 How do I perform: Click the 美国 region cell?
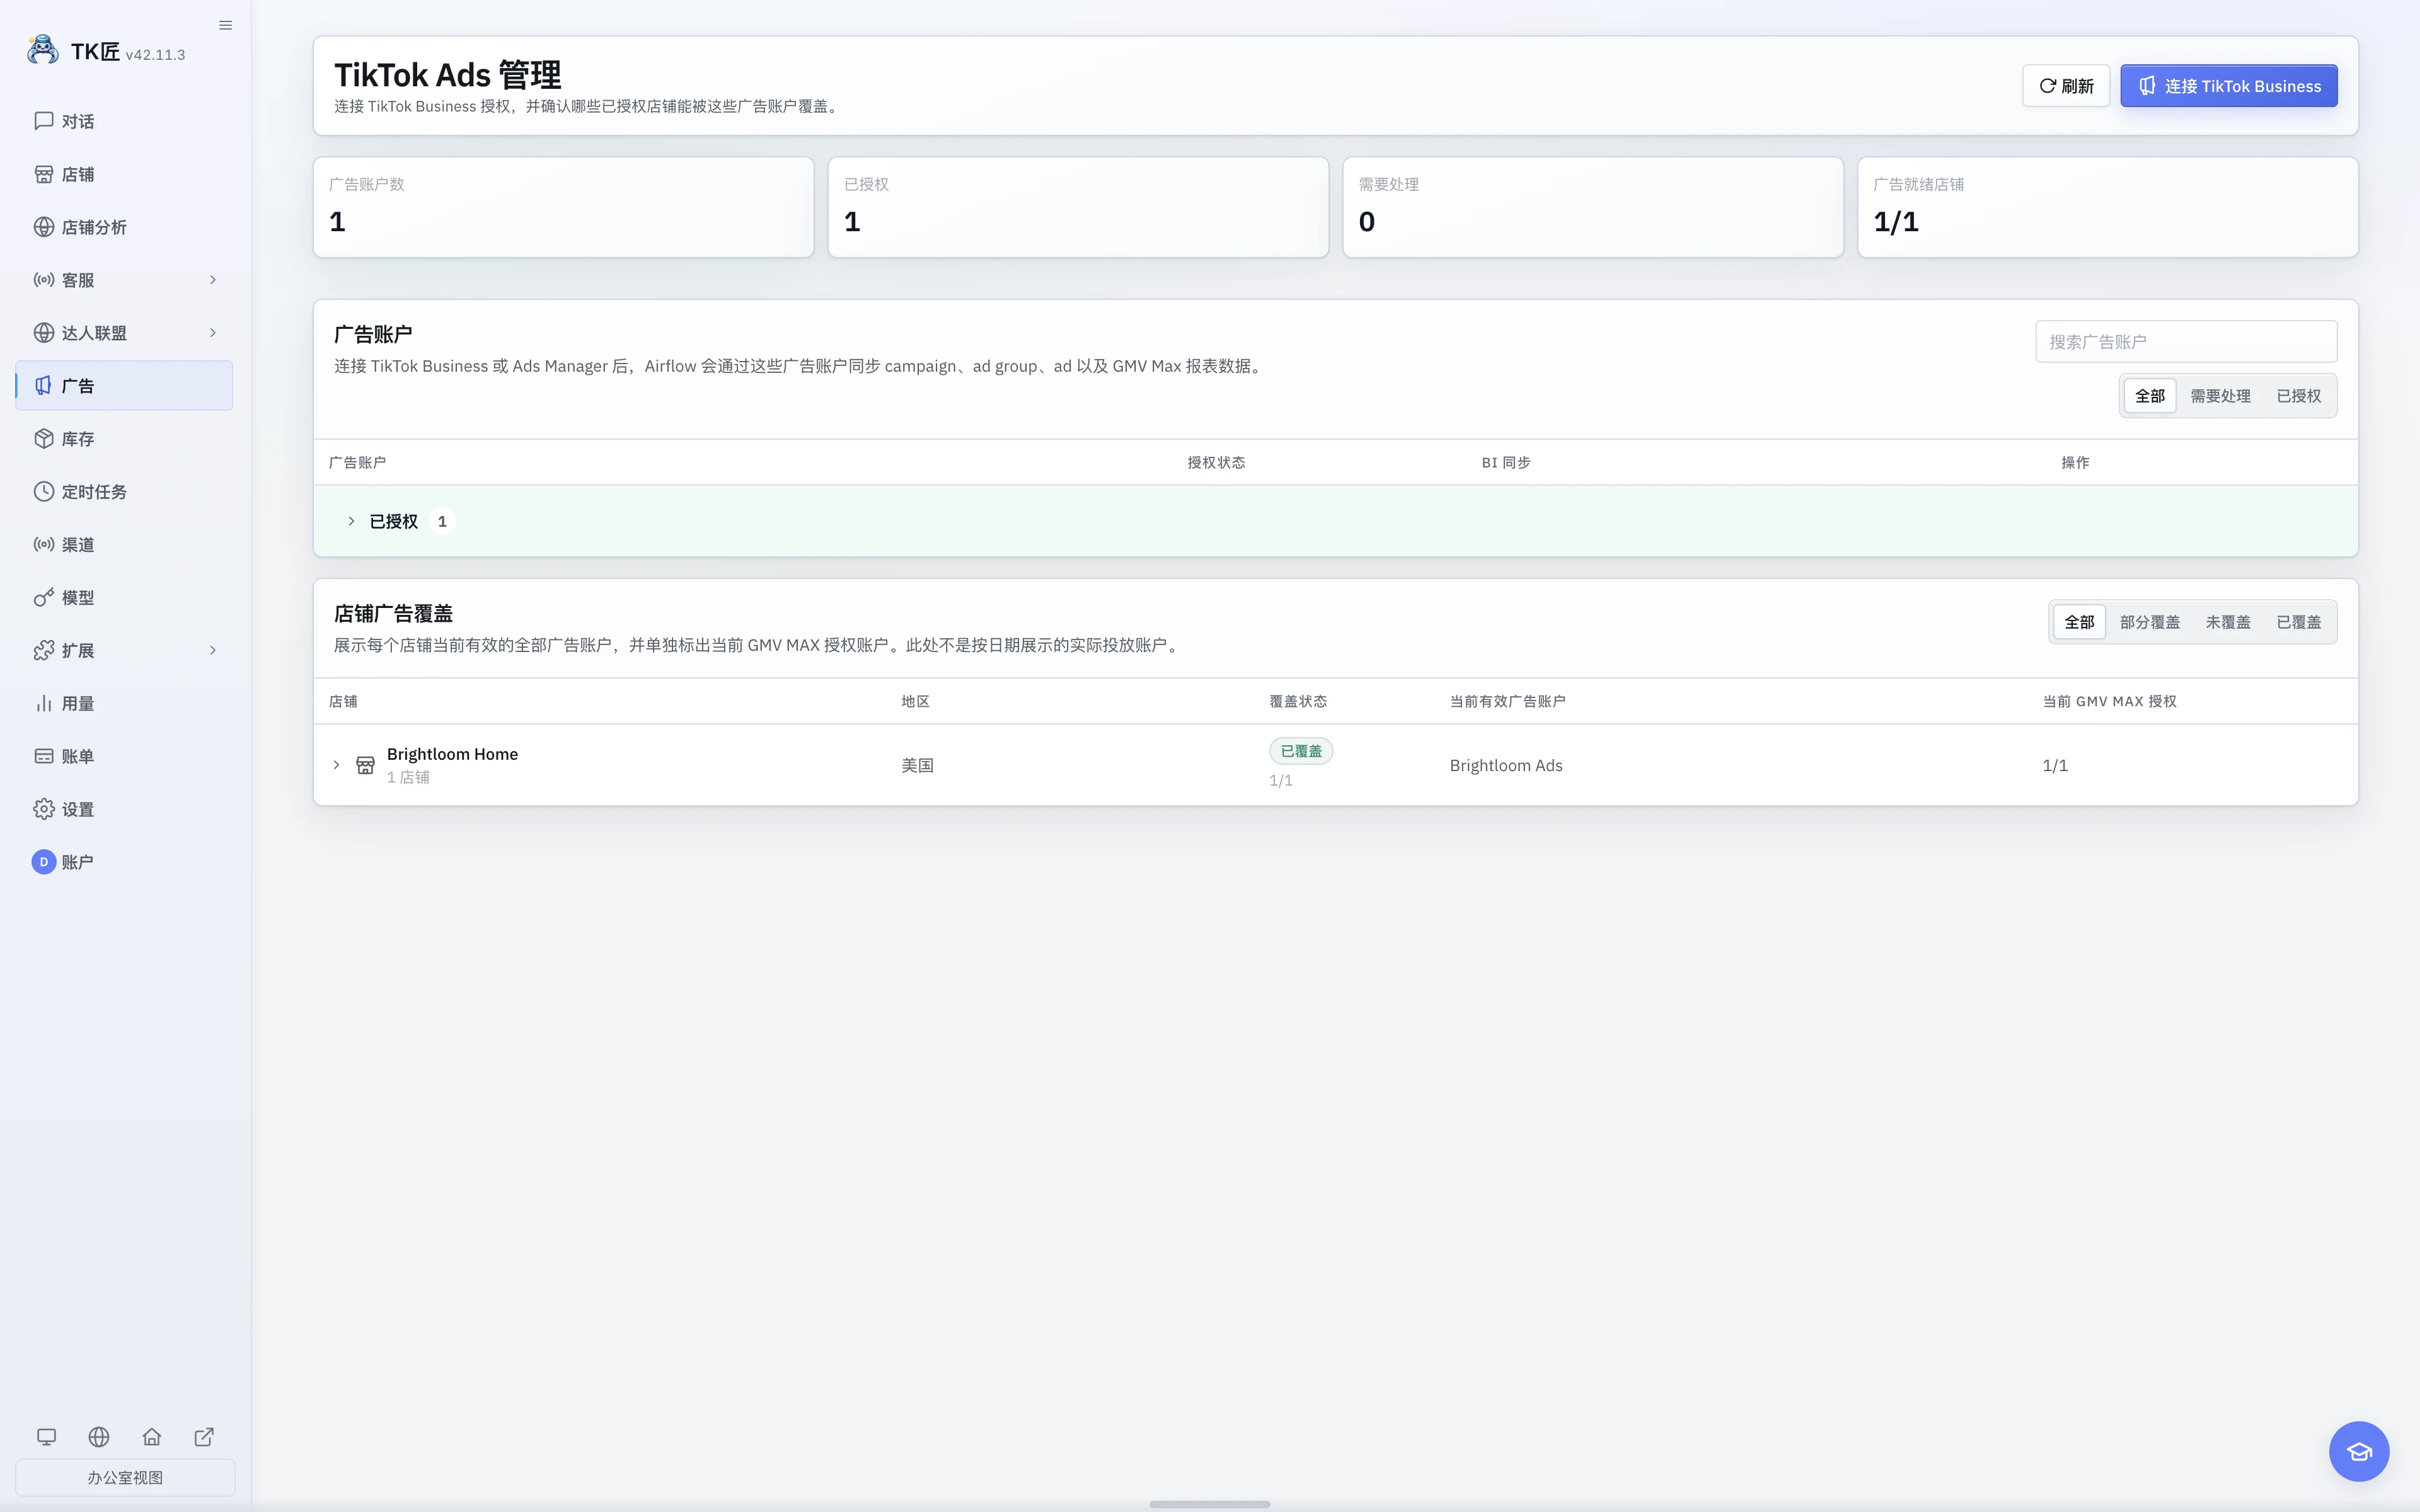(917, 765)
